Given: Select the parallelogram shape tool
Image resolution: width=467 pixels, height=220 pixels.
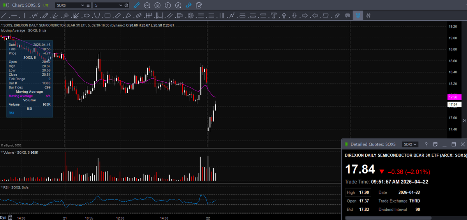Looking at the screenshot, I should pos(118,16).
